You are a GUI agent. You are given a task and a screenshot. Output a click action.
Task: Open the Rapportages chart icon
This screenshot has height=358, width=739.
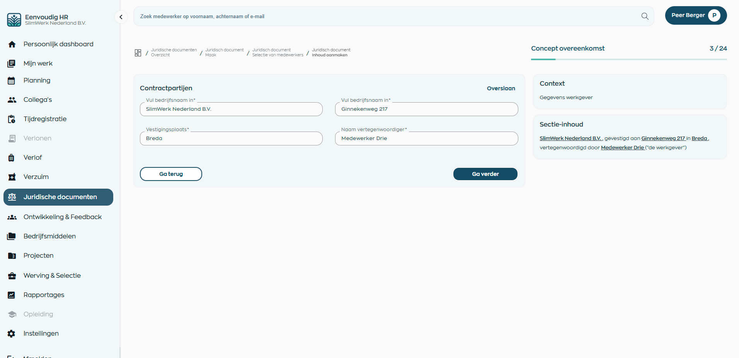[12, 295]
